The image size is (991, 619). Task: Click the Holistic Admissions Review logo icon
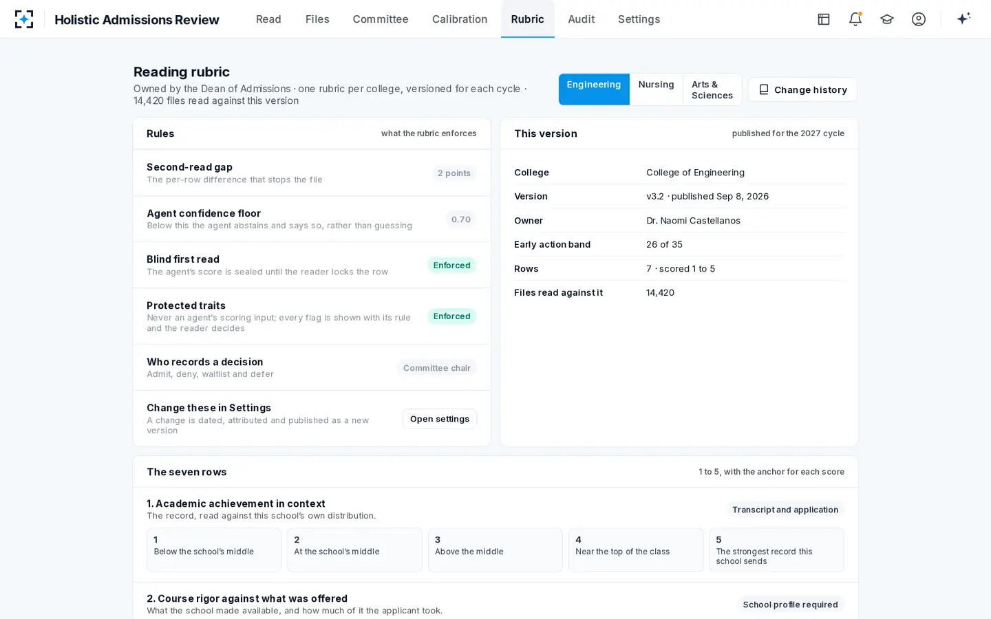tap(24, 19)
